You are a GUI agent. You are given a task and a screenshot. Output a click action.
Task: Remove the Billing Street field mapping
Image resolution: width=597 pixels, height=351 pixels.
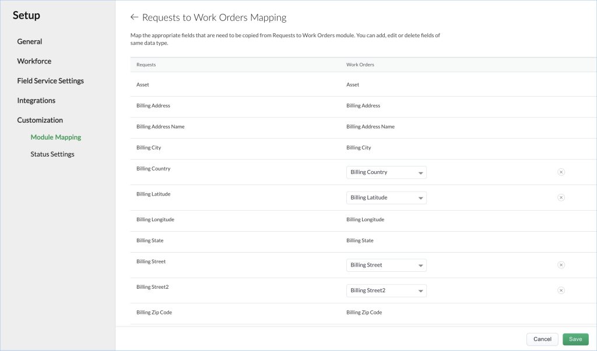(561, 265)
